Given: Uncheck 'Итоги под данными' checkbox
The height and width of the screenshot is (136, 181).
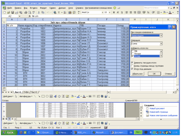Looking at the screenshot, I should click(132, 69).
